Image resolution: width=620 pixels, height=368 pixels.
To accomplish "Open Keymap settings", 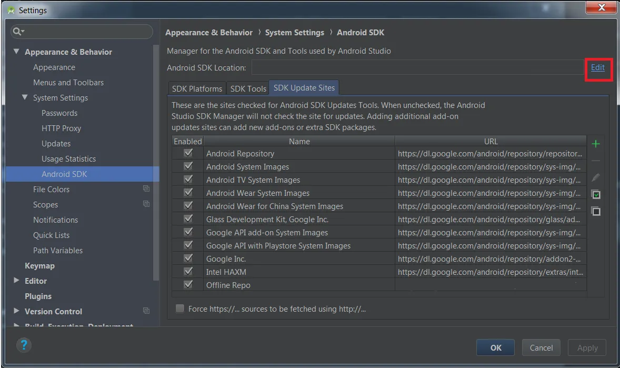I will [x=39, y=265].
